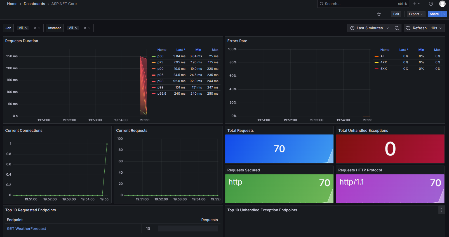The image size is (449, 237).
Task: Sort Requests Duration legend by Min
Action: [198, 50]
